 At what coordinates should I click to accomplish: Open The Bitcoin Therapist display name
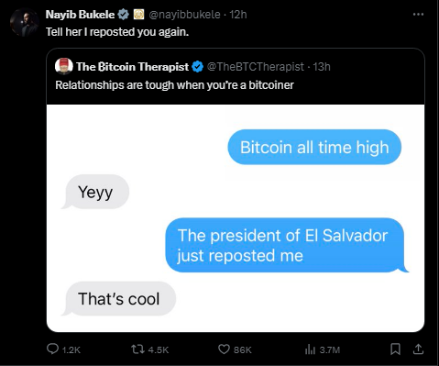click(132, 67)
